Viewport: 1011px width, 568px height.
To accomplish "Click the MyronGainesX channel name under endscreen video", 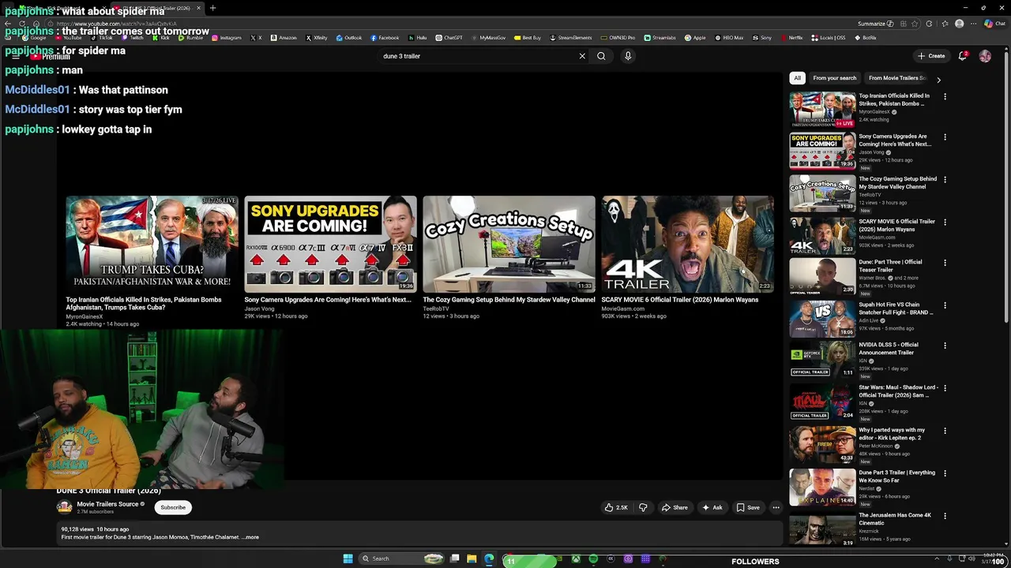I will click(85, 316).
